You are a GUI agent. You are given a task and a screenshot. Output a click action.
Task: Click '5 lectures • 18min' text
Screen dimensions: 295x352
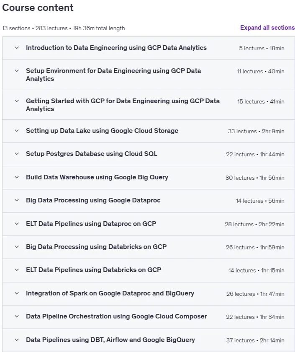pos(262,48)
